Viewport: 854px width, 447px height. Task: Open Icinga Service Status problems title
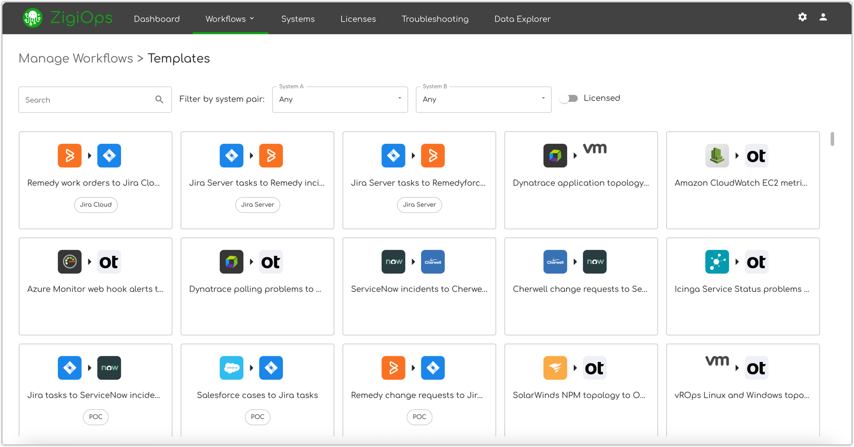(x=742, y=289)
